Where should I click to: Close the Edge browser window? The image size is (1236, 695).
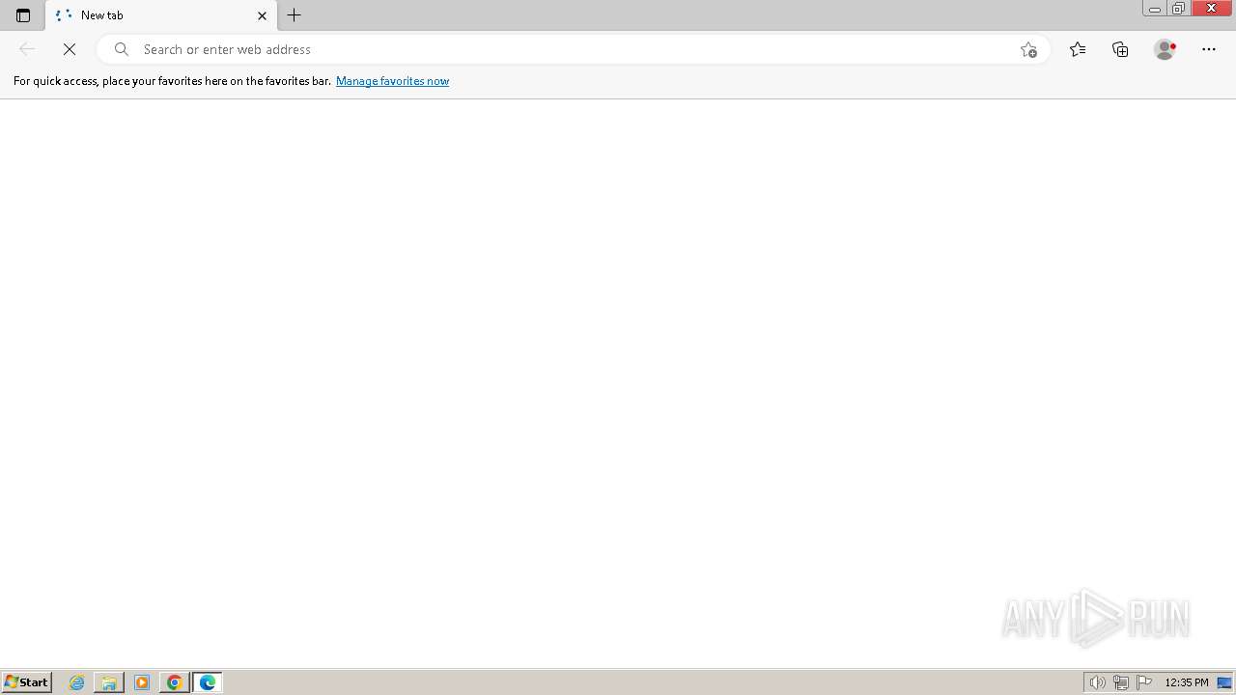(1212, 9)
